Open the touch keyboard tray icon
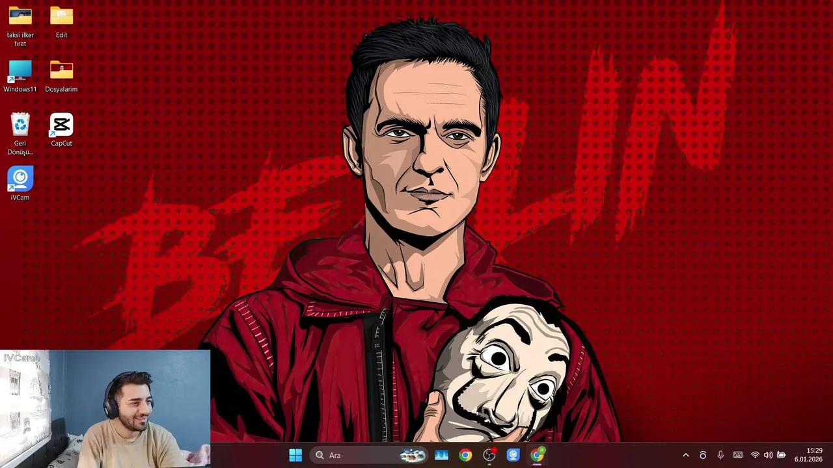 (x=738, y=455)
